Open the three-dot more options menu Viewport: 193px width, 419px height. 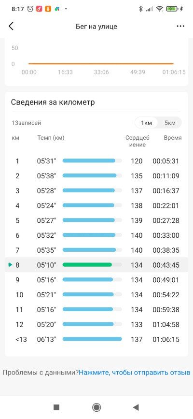coord(181,26)
